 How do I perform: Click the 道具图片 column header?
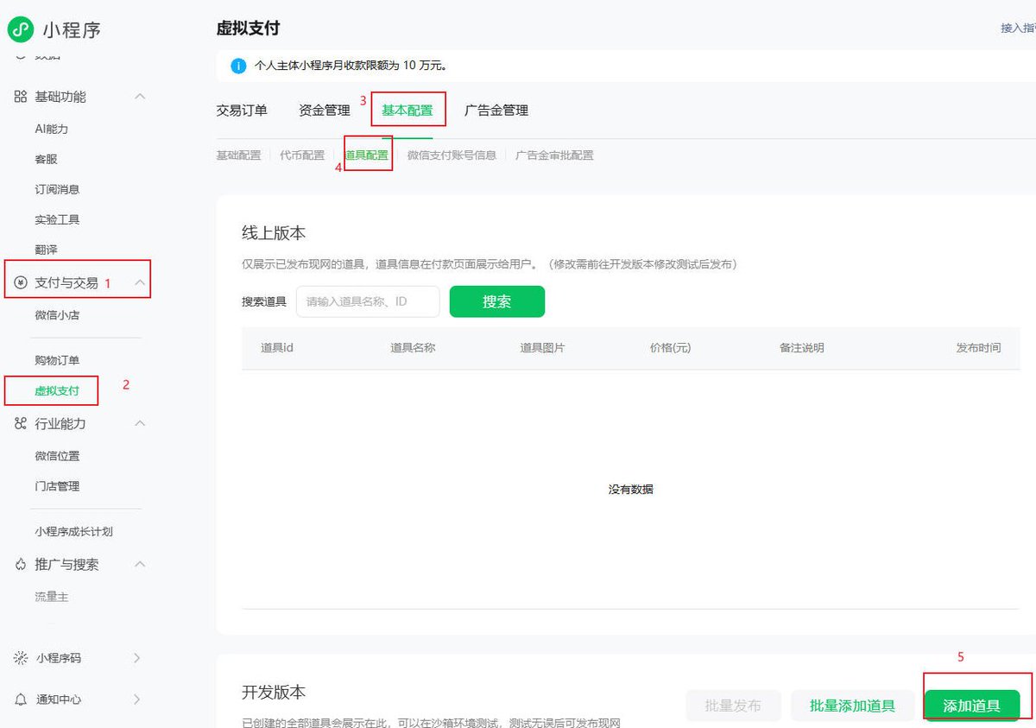(x=542, y=348)
